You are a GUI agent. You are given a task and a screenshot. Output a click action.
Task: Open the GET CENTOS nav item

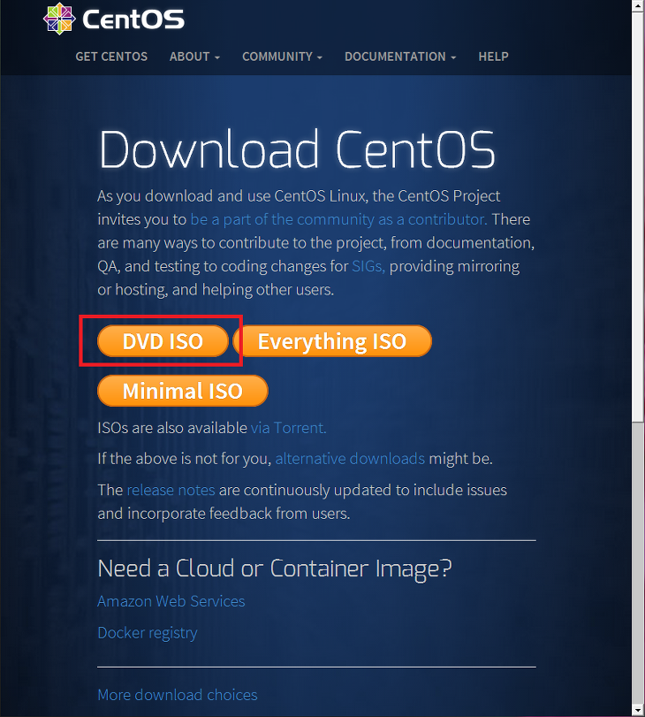point(111,57)
